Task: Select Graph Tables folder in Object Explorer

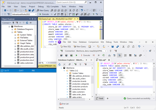Action: point(25,43)
